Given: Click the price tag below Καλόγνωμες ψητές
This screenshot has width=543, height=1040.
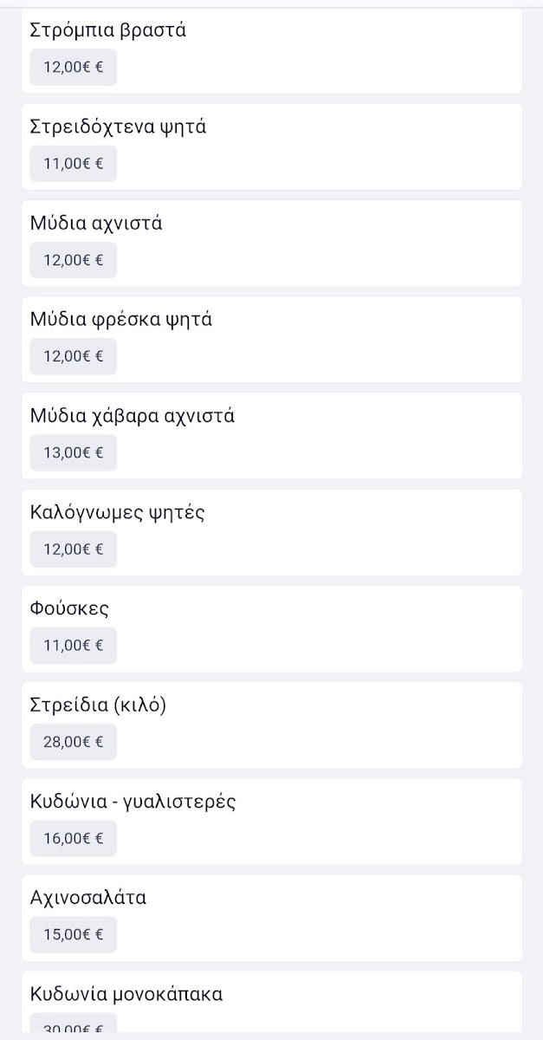Looking at the screenshot, I should (x=74, y=549).
